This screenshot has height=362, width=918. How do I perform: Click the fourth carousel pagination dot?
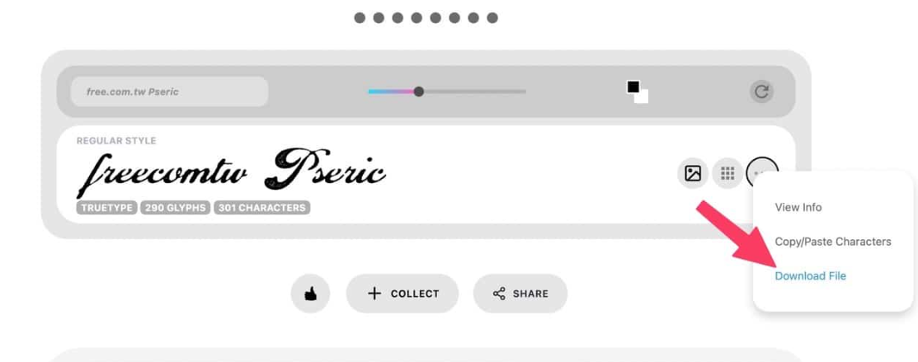point(417,17)
